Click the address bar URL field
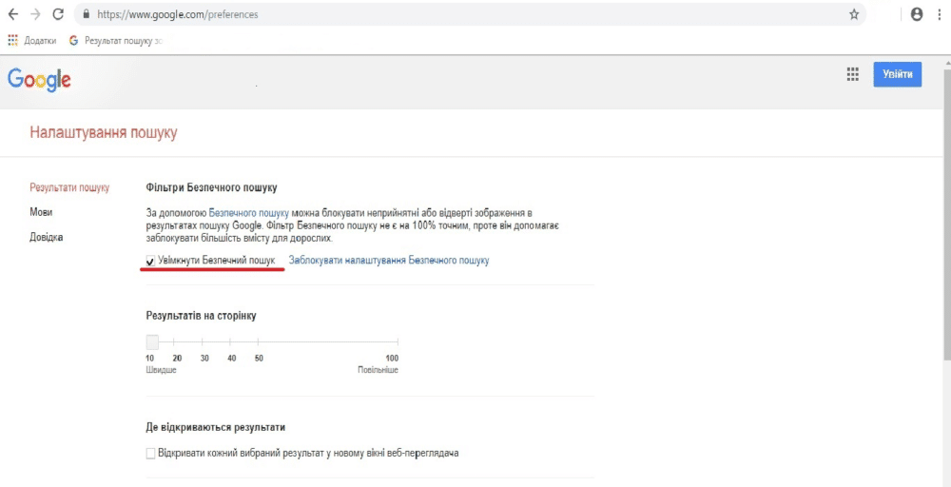Viewport: 951px width, 487px height. coord(456,15)
